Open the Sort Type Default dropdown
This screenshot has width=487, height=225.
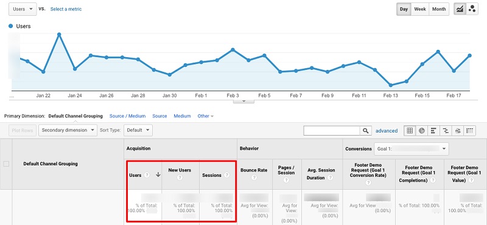coord(138,130)
